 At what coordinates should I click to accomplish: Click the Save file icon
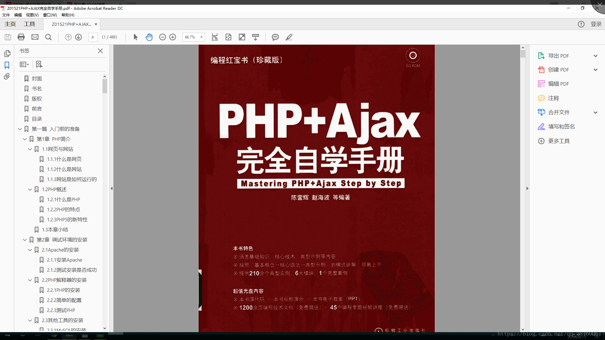click(8, 37)
